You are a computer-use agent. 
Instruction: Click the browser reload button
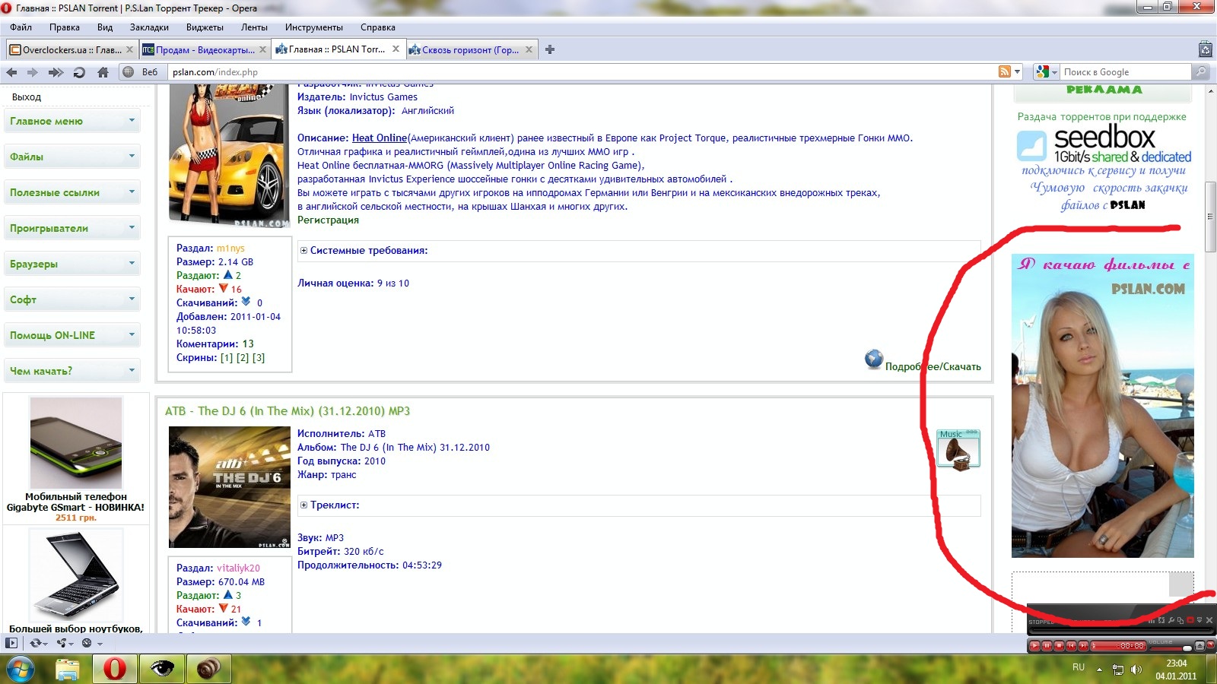(x=79, y=72)
